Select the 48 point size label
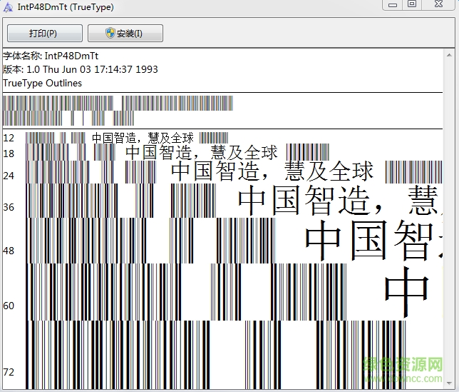This screenshot has height=392, width=459. 9,251
